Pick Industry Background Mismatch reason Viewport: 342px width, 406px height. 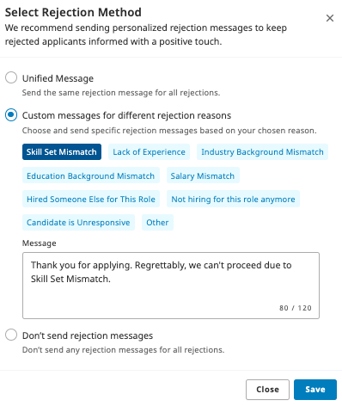pos(262,151)
